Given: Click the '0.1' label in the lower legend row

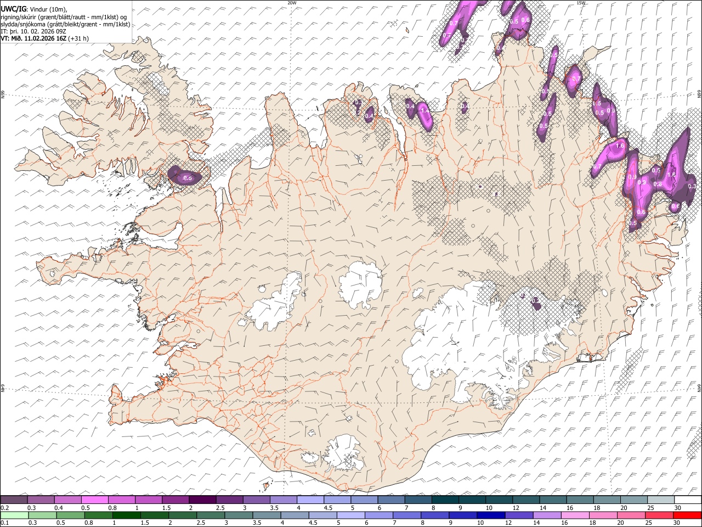Looking at the screenshot, I should tap(5, 523).
